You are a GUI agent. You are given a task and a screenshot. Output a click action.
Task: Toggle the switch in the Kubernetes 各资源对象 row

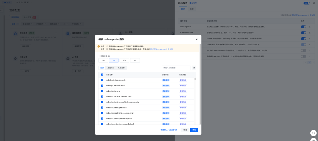point(303,45)
